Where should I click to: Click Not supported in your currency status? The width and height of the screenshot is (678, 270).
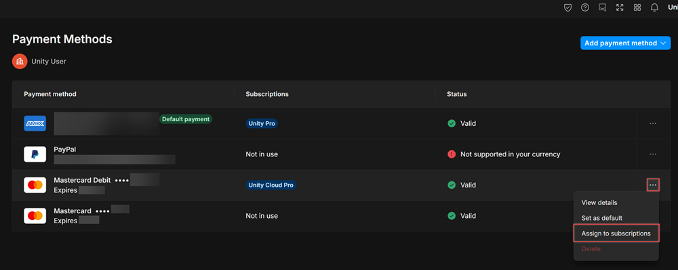(511, 154)
